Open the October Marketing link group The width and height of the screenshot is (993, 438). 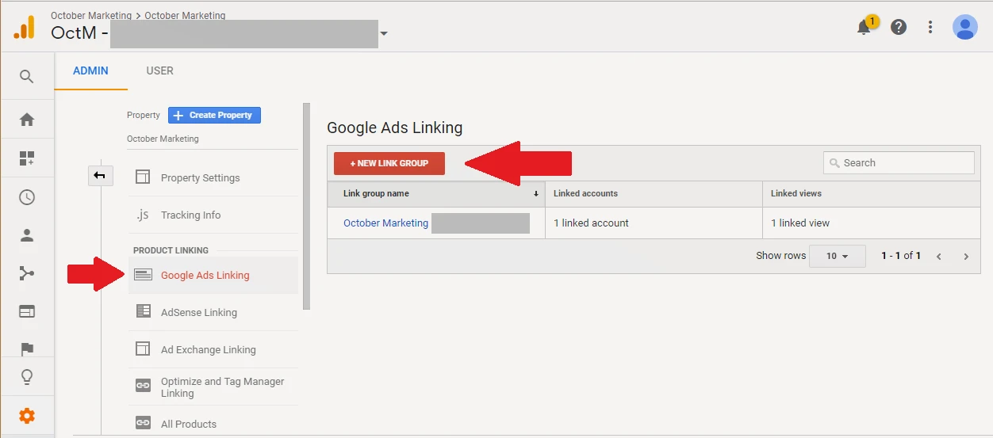point(385,223)
